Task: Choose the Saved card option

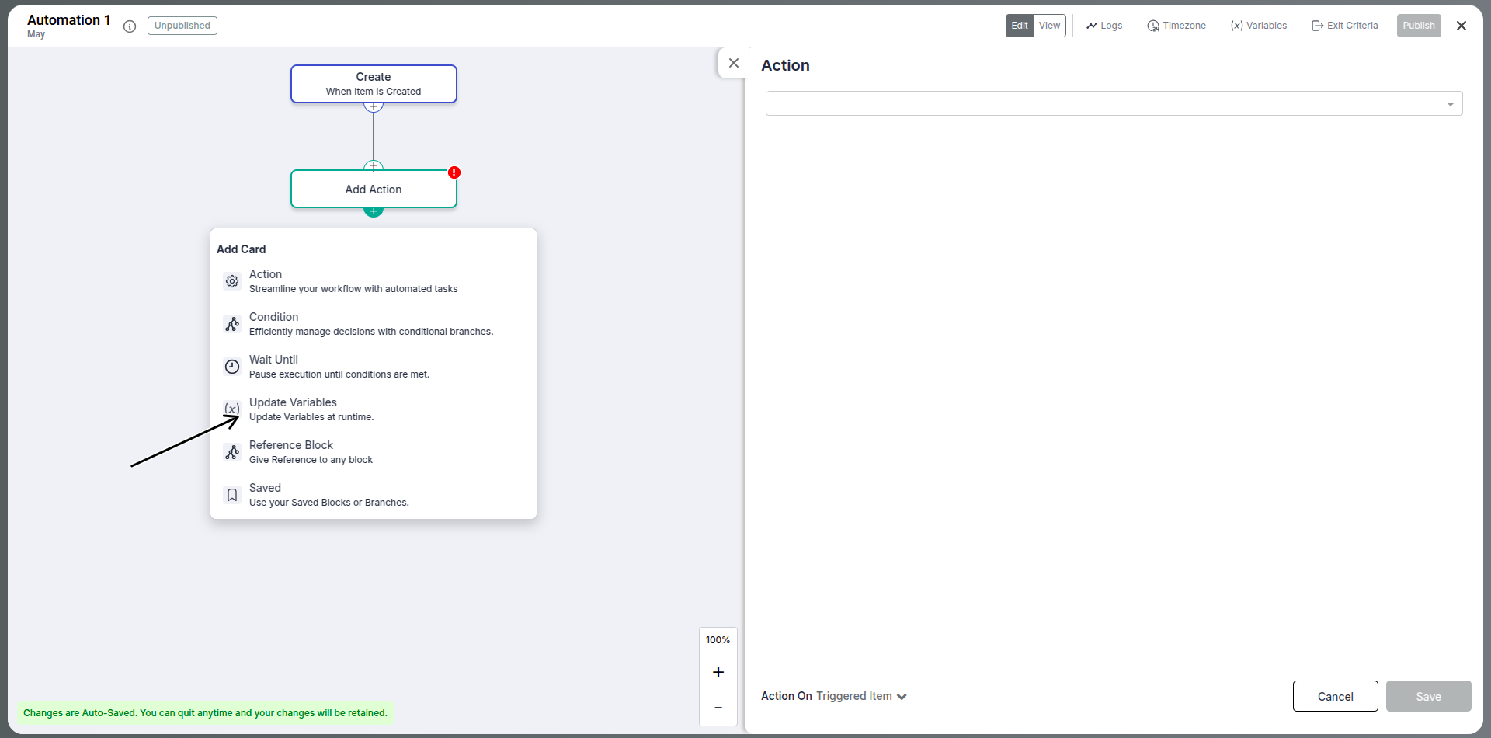Action: pos(374,495)
